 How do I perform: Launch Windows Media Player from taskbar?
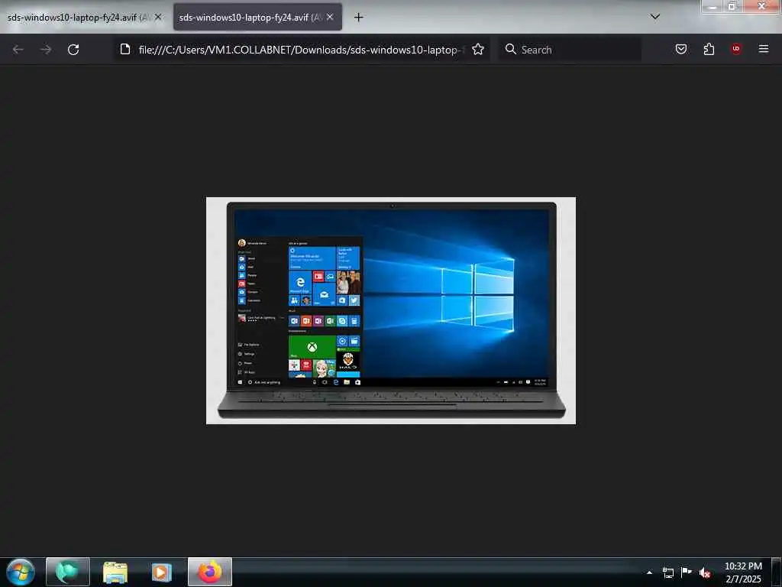click(x=161, y=572)
